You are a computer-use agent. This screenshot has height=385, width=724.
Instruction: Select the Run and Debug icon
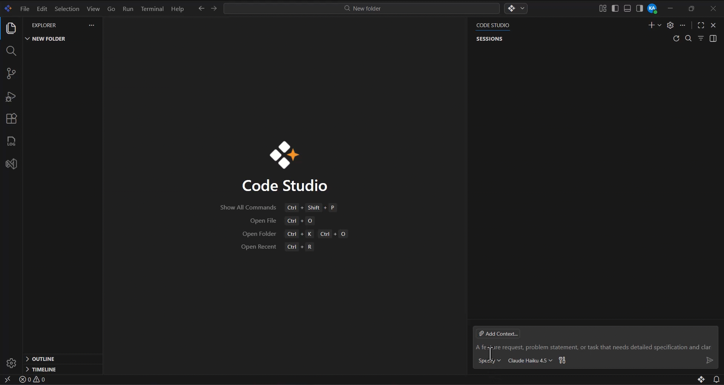[x=11, y=97]
